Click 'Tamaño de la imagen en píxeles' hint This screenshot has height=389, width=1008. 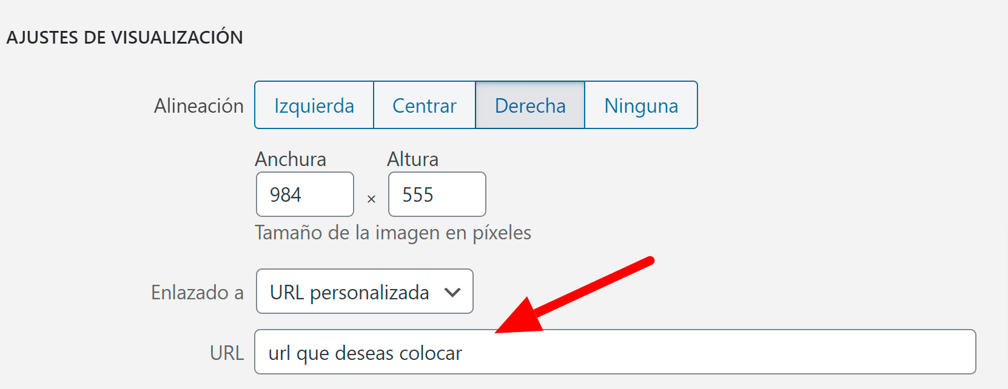coord(393,233)
